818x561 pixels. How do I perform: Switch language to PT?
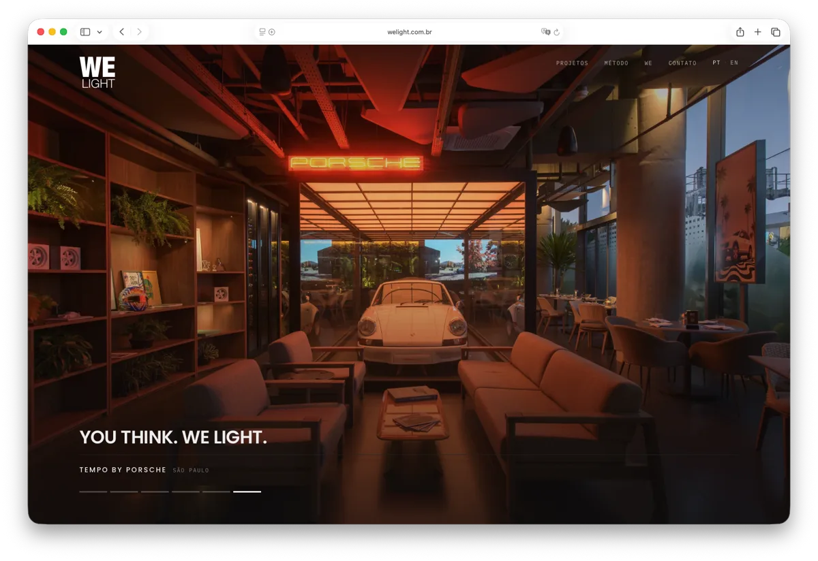pos(716,63)
